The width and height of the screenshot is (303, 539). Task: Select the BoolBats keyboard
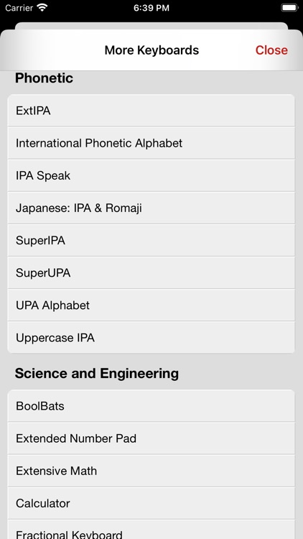point(151,406)
